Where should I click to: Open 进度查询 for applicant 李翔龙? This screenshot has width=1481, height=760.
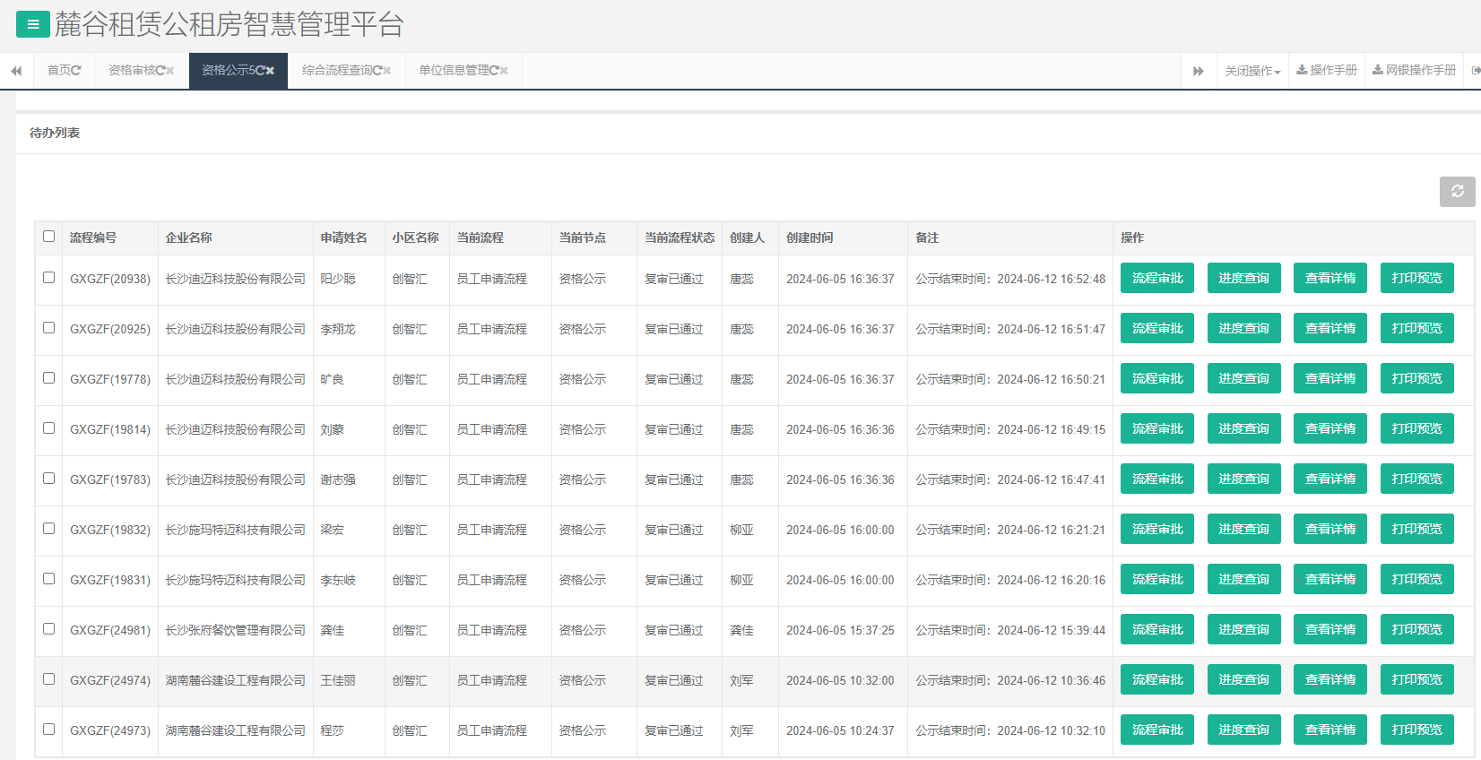[1243, 329]
